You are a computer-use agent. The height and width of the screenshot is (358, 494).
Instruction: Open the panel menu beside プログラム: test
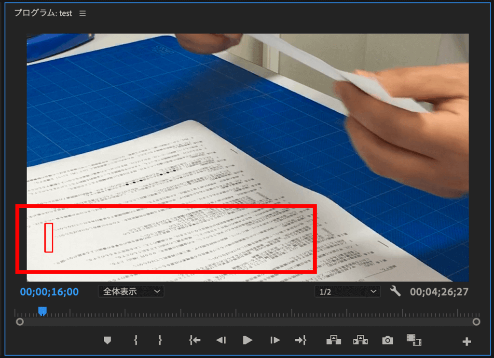pos(82,13)
